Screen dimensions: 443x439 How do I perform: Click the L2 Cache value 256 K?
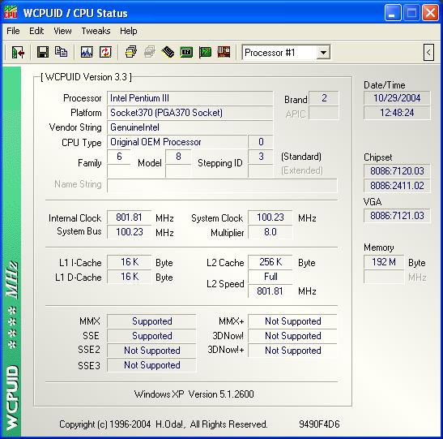pyautogui.click(x=270, y=262)
